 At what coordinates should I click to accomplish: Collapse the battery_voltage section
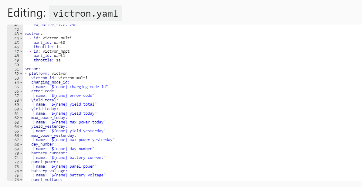[21, 171]
